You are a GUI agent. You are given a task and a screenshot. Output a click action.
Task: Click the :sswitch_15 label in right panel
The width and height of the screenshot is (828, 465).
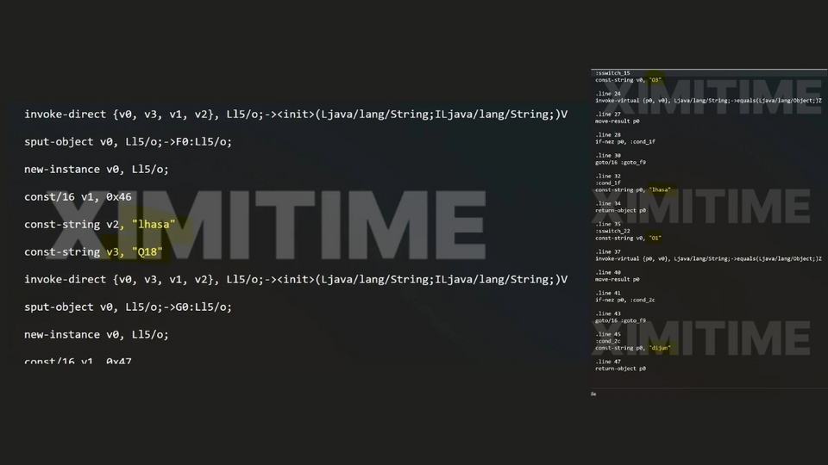[613, 73]
